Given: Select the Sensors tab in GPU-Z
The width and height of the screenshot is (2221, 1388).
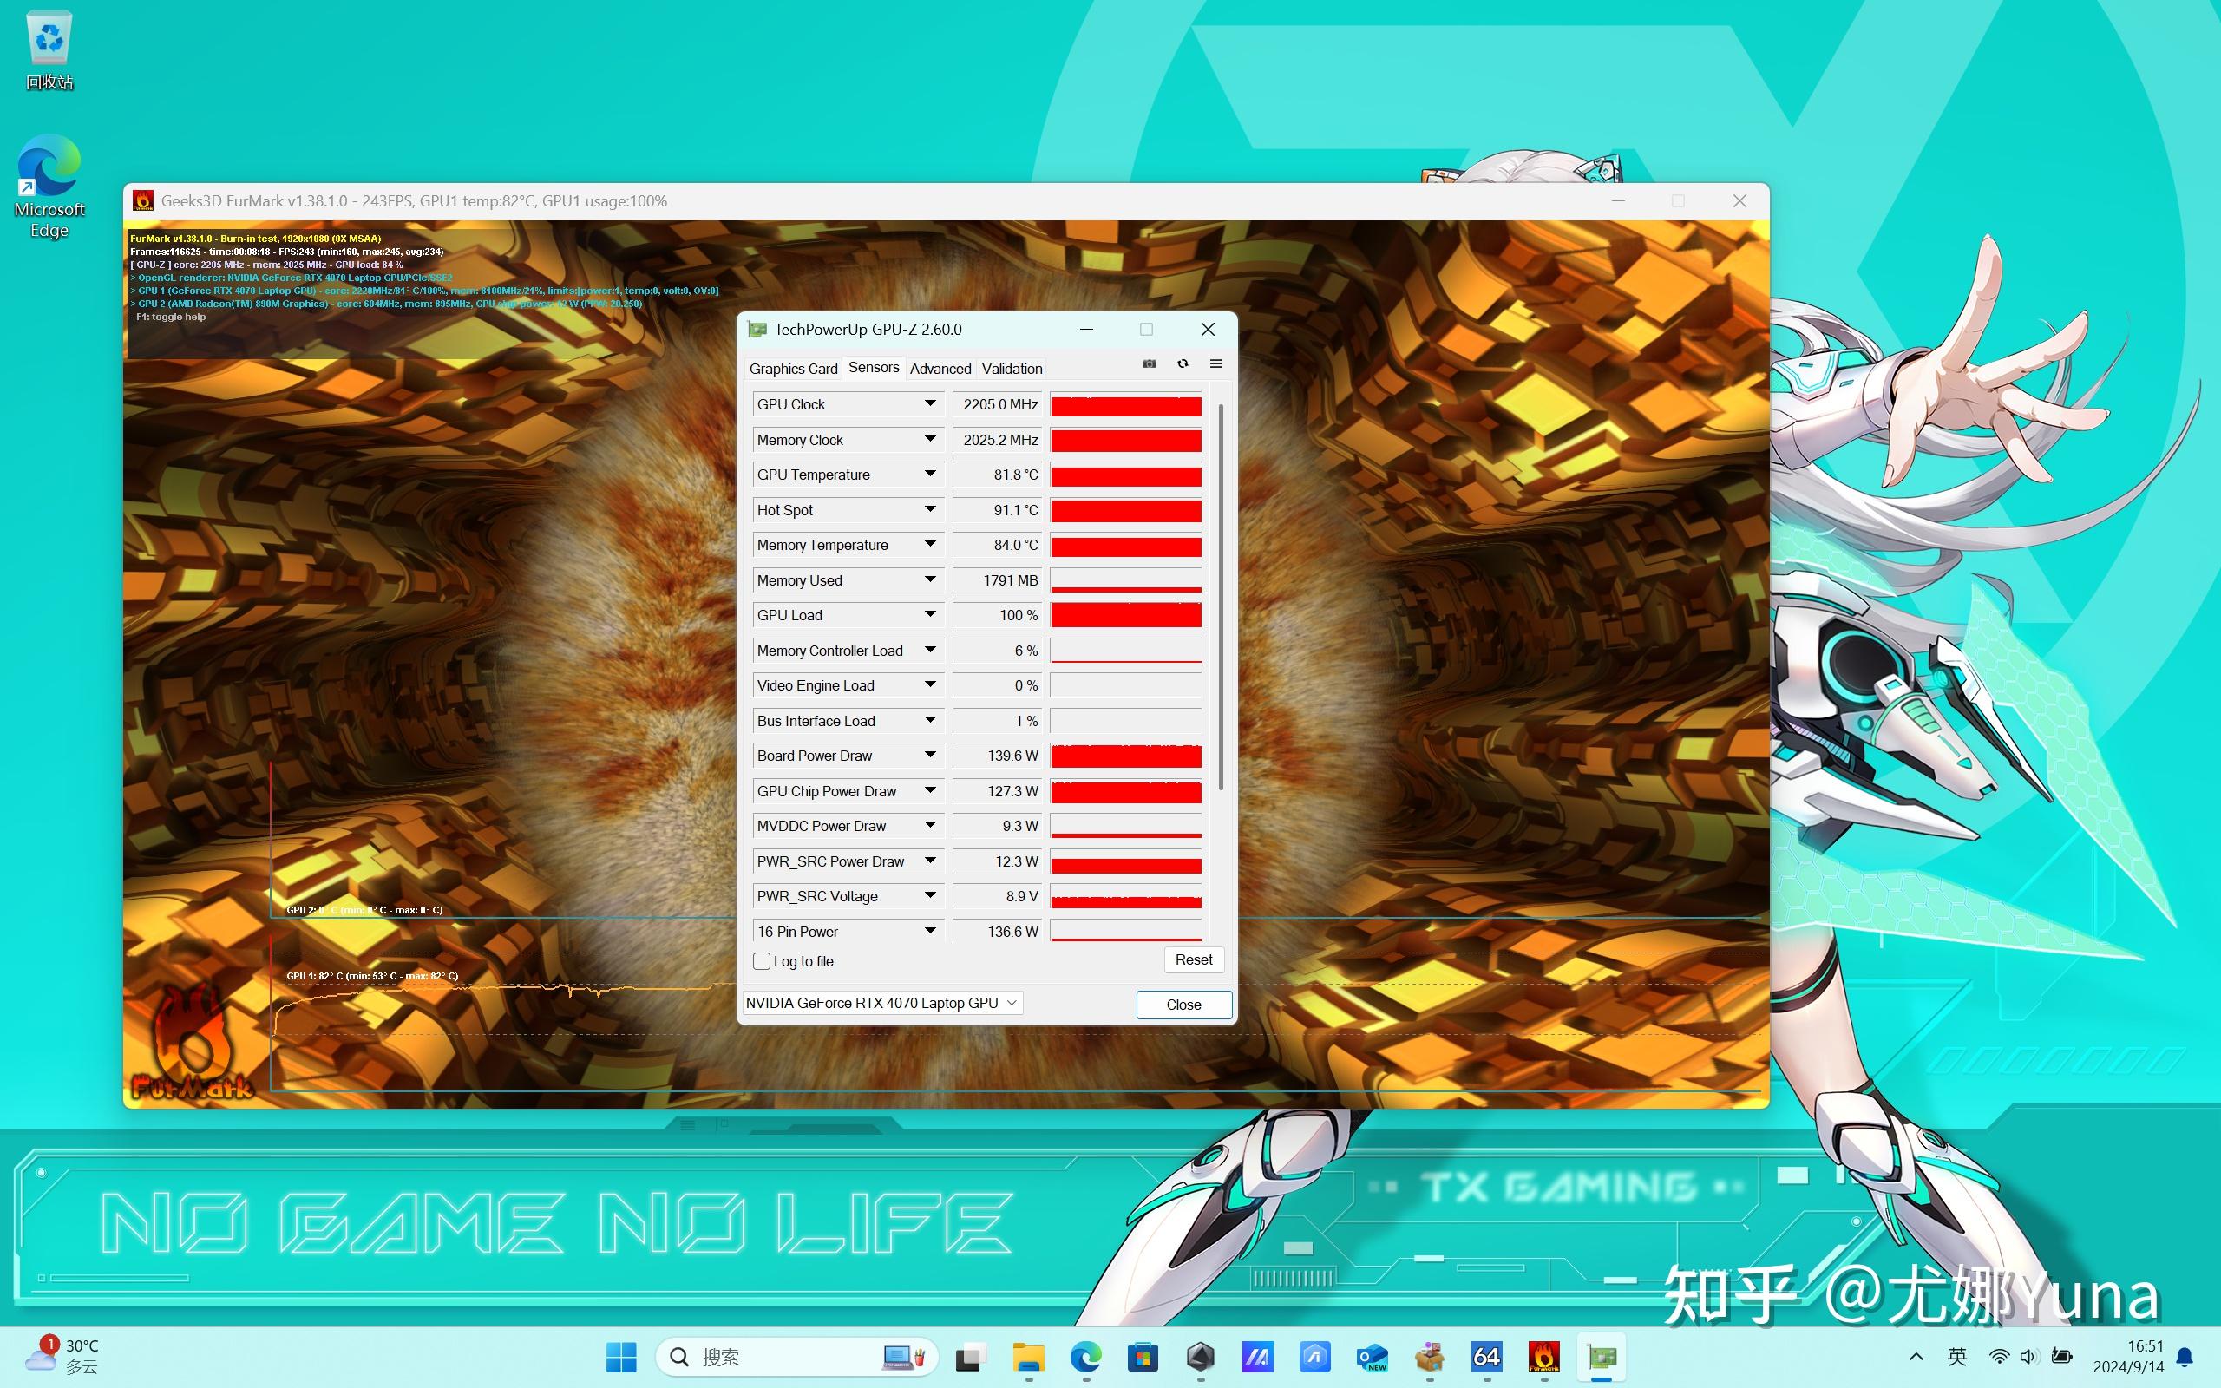Looking at the screenshot, I should 873,368.
